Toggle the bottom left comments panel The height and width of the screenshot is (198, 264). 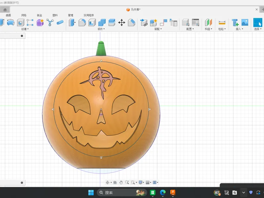click(22, 183)
